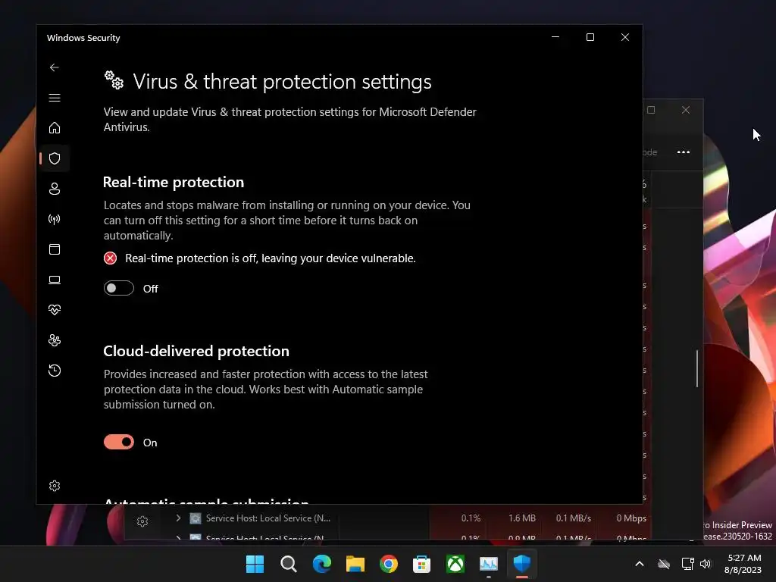This screenshot has height=582, width=776.
Task: Open Account protection in sidebar
Action: [55, 189]
